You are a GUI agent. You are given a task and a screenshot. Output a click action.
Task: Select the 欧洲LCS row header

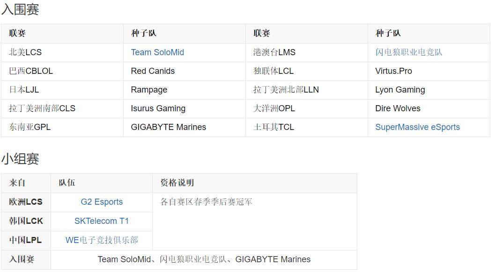pyautogui.click(x=26, y=202)
